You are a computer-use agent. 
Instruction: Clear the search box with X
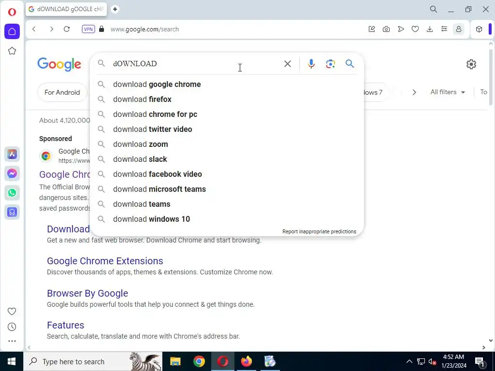pos(287,64)
